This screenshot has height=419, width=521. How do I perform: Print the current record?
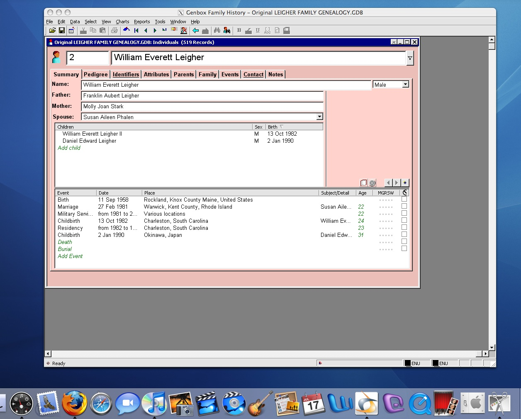pyautogui.click(x=114, y=30)
